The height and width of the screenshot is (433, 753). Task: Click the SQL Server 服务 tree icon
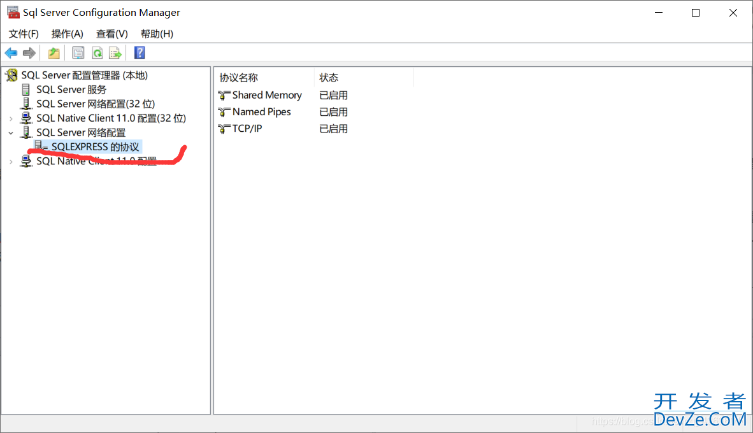click(x=26, y=89)
